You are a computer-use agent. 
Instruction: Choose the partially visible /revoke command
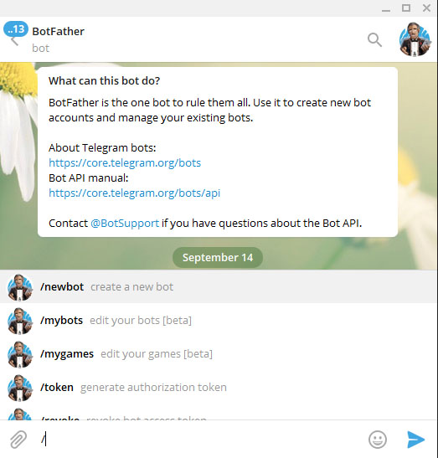(x=219, y=414)
